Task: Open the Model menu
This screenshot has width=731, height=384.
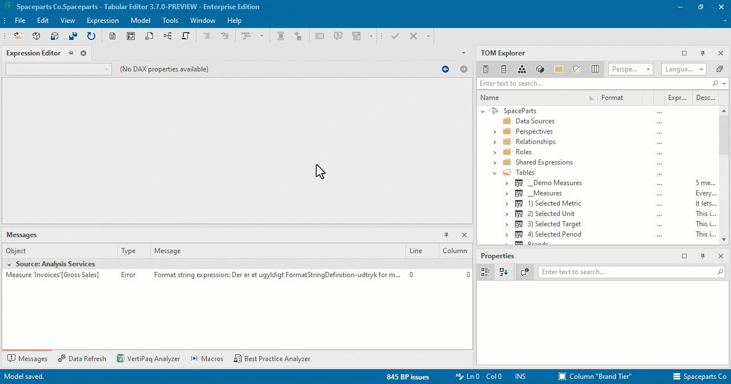Action: coord(140,20)
